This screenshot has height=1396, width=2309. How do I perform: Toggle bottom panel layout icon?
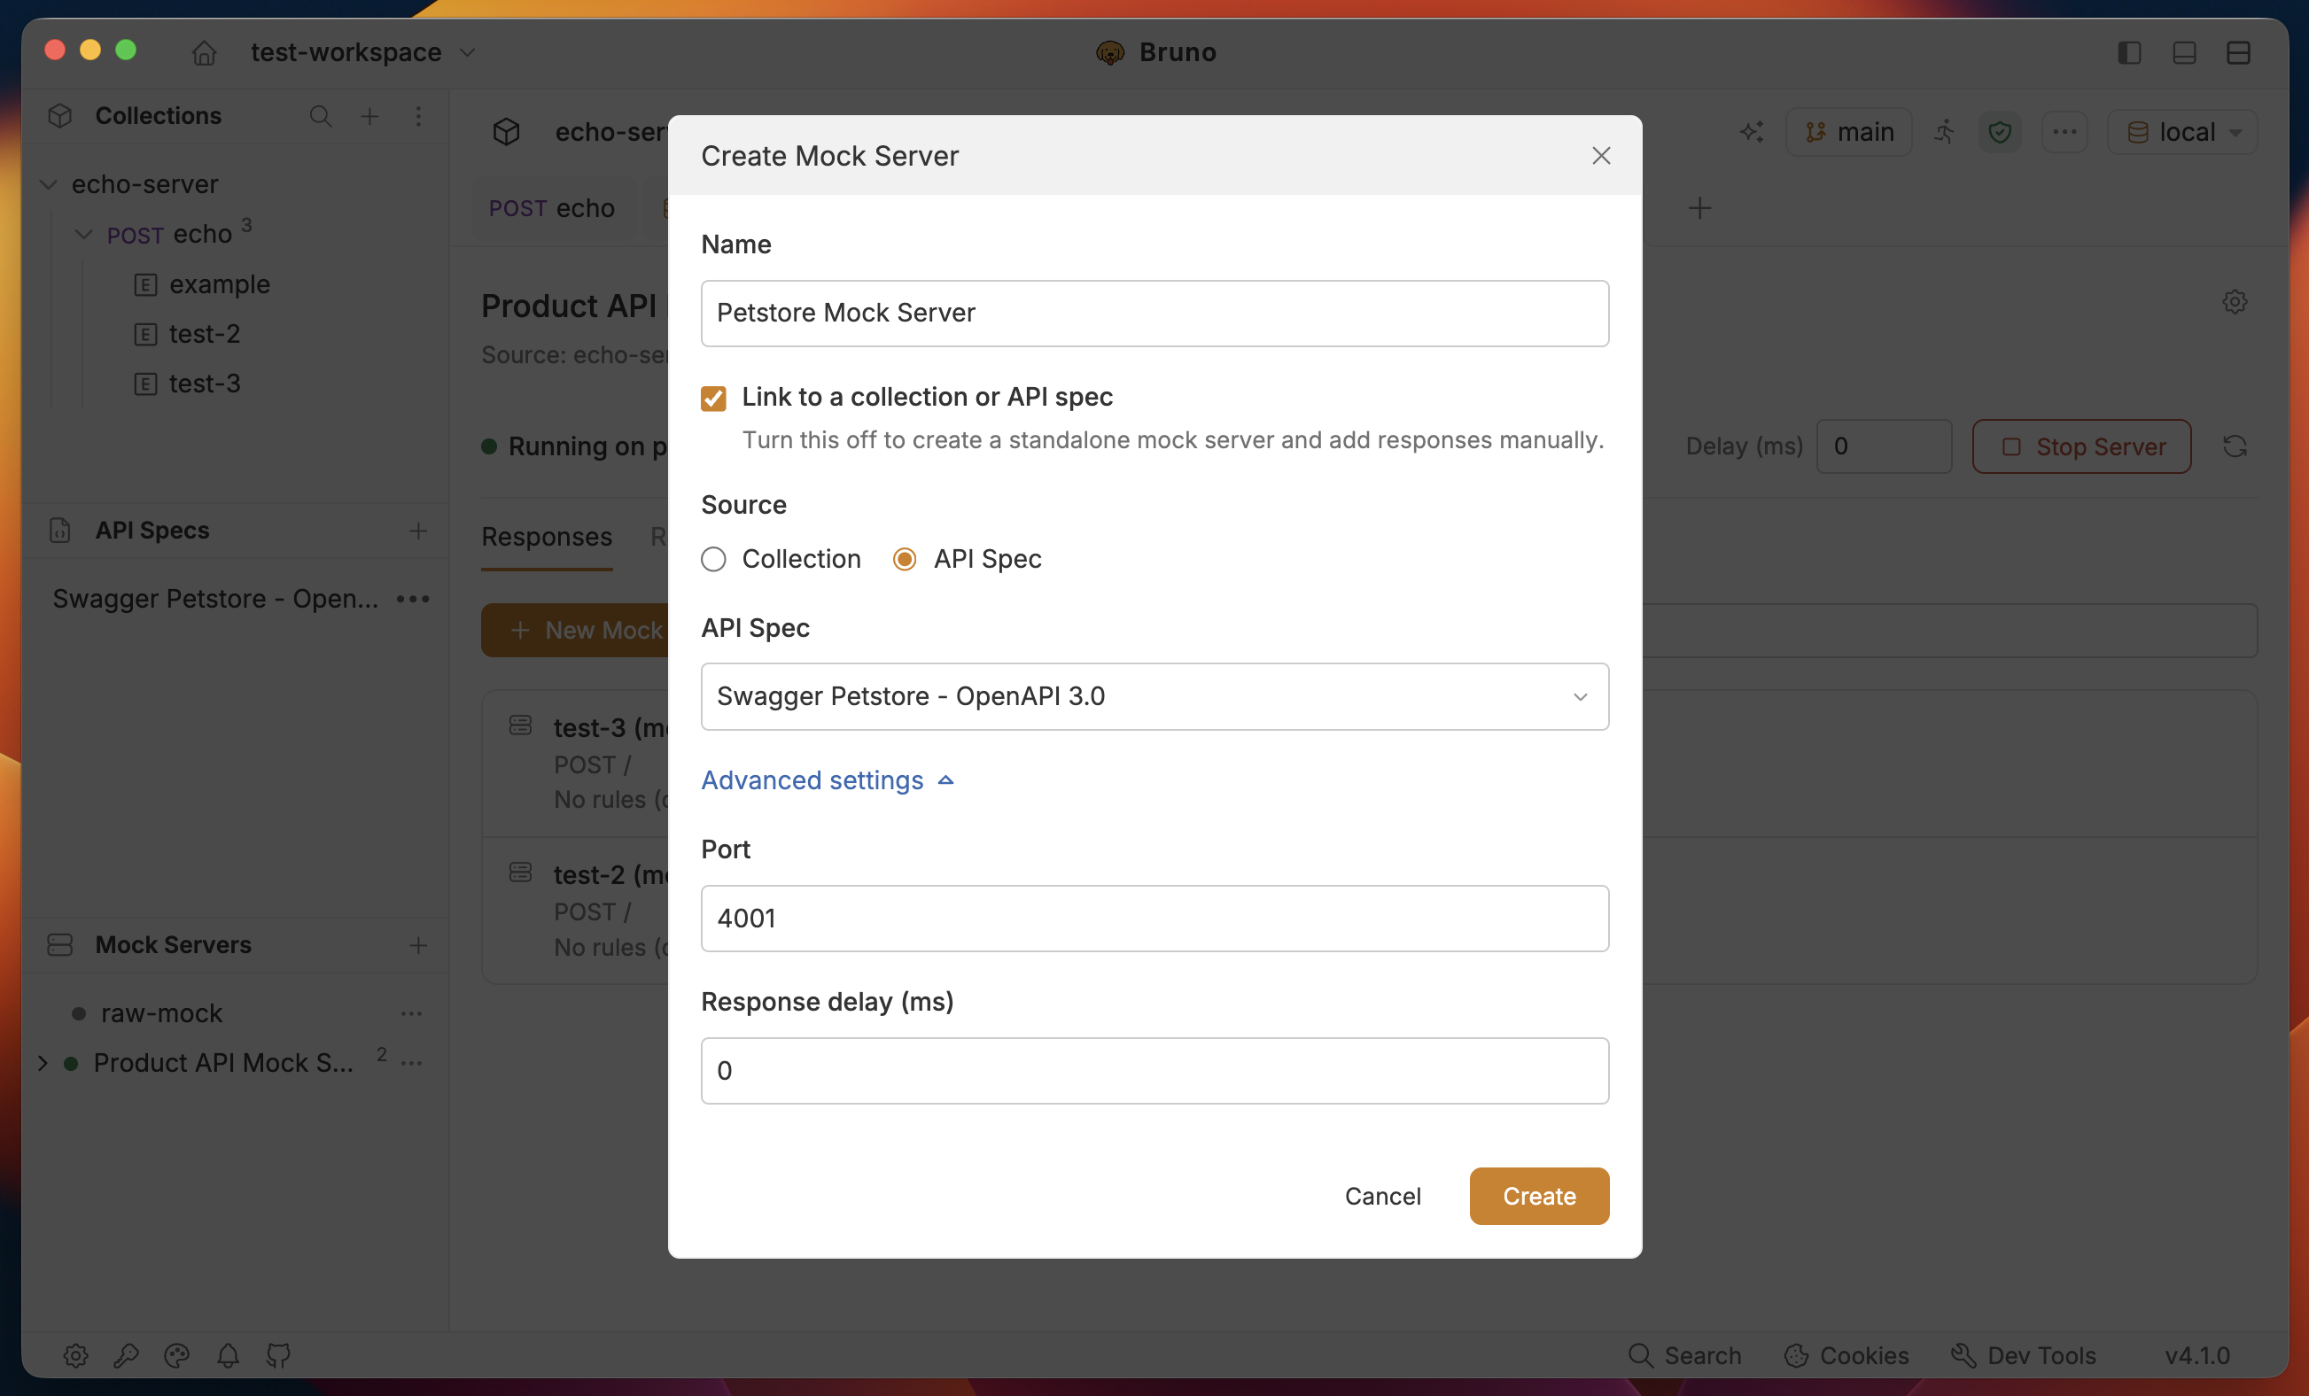(2184, 52)
